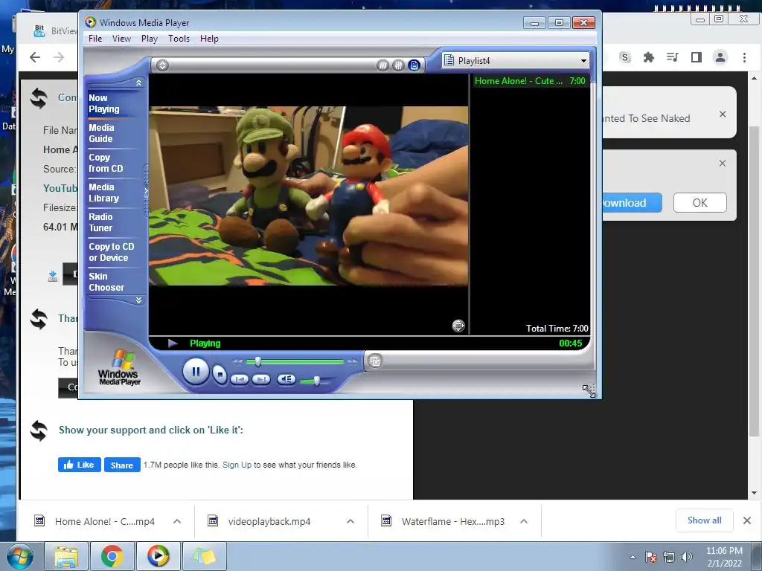762x571 pixels.
Task: Open the Windows Start menu
Action: point(20,556)
